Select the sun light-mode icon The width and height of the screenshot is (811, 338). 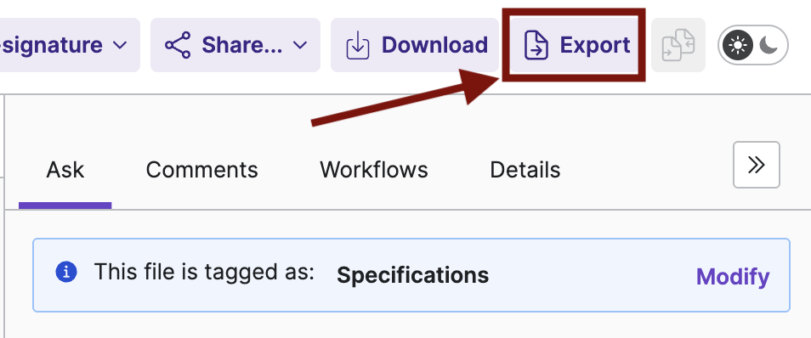(x=738, y=46)
